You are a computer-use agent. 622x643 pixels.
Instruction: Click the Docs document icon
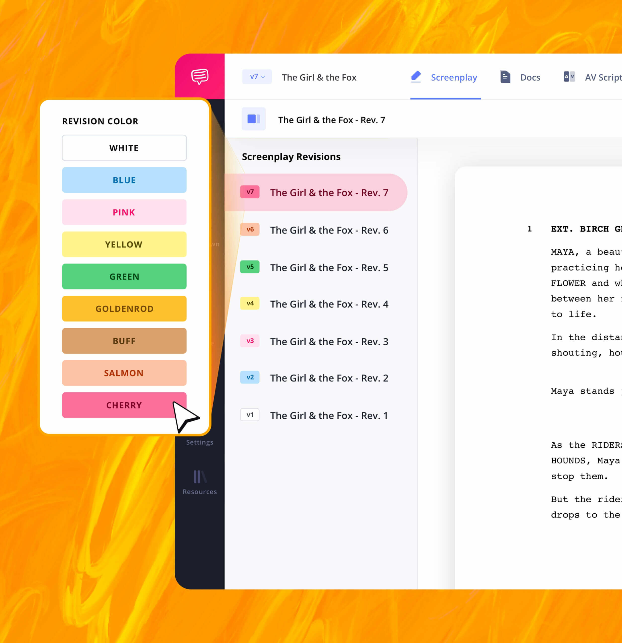[505, 77]
